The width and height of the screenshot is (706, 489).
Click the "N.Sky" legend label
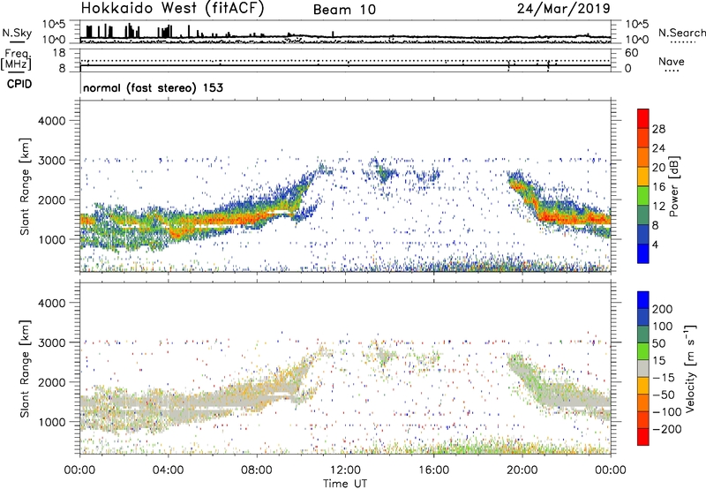pyautogui.click(x=17, y=33)
